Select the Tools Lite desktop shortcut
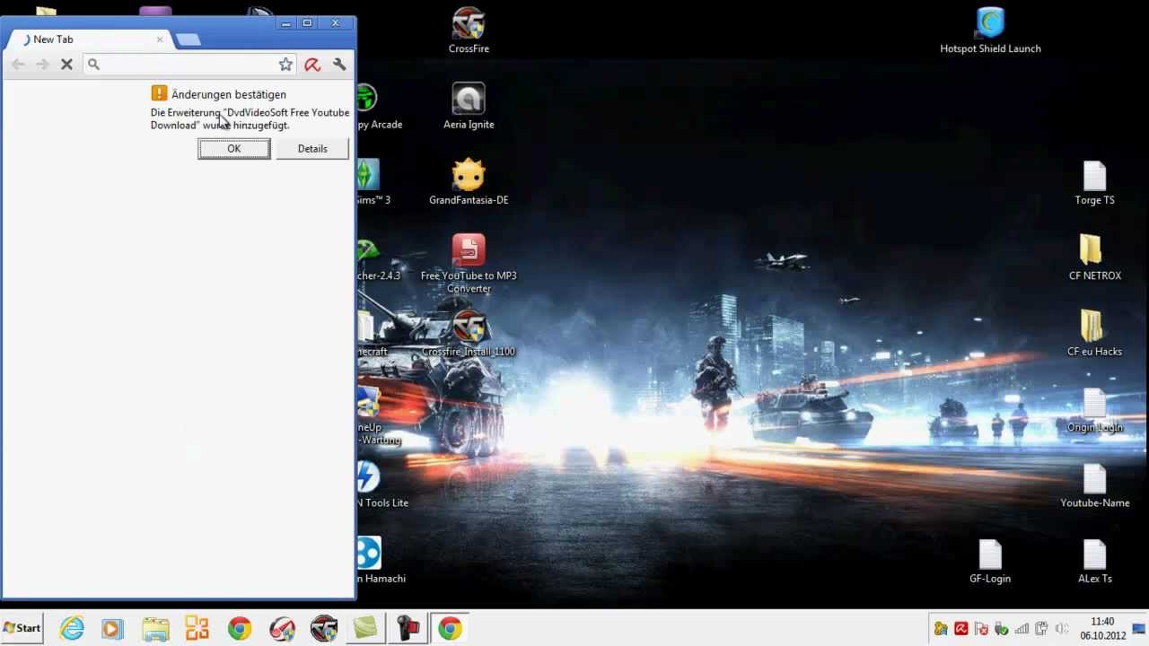 pos(382,484)
